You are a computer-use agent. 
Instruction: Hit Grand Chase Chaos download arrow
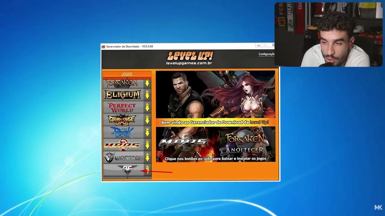pos(147,120)
